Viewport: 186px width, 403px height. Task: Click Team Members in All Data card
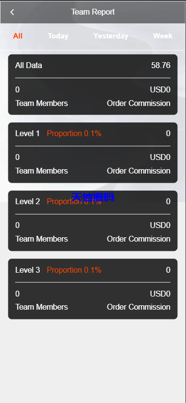42,104
